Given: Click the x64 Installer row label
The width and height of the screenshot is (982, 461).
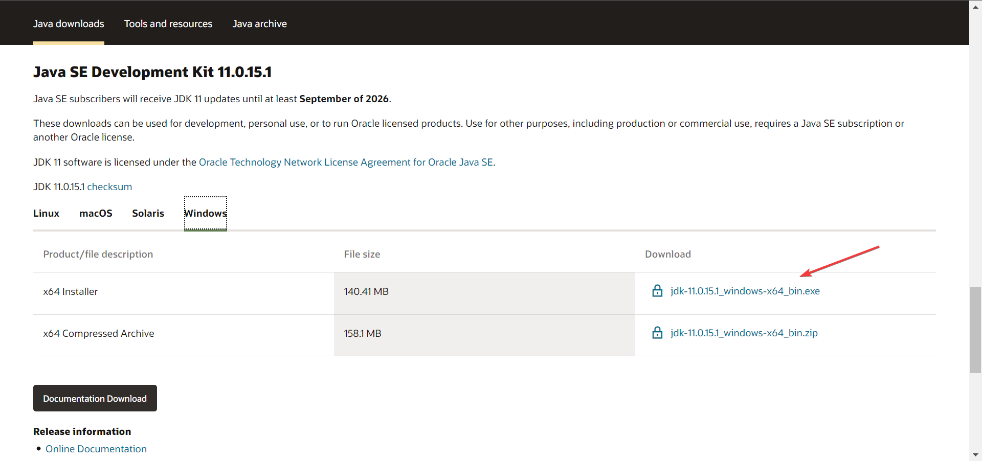Looking at the screenshot, I should 71,291.
